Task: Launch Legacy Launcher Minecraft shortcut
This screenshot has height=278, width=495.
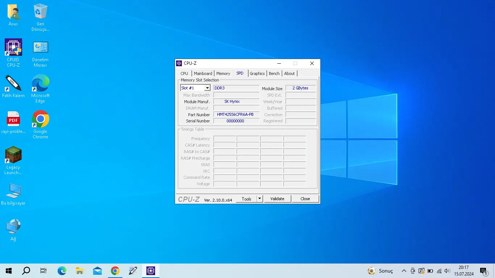Action: [x=13, y=160]
